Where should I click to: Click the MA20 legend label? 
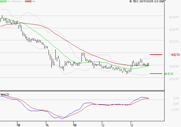point(3,2)
